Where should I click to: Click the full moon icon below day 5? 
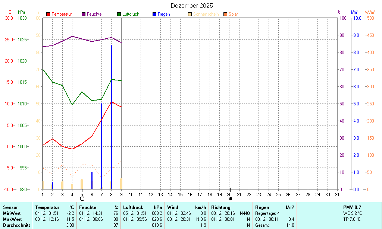tap(82, 199)
